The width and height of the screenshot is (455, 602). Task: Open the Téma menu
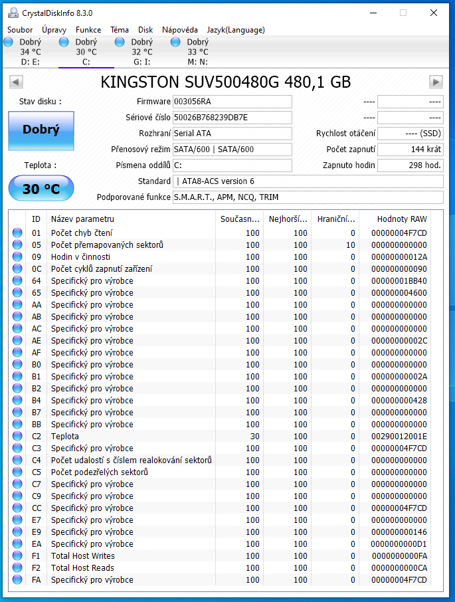(120, 29)
